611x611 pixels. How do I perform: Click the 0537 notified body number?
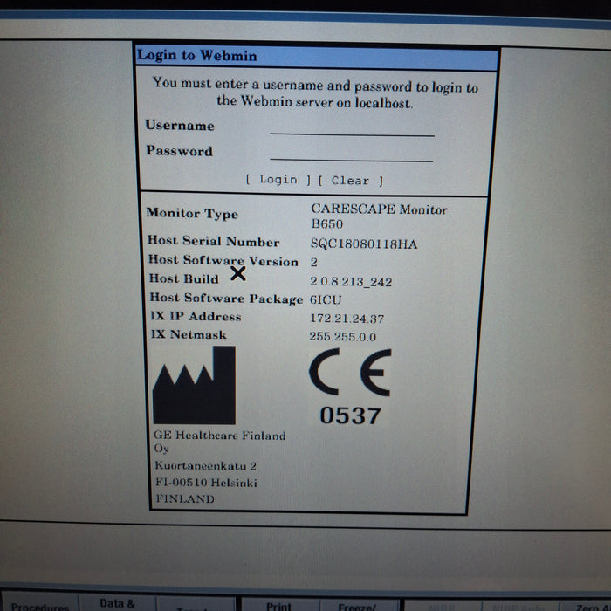pos(350,416)
